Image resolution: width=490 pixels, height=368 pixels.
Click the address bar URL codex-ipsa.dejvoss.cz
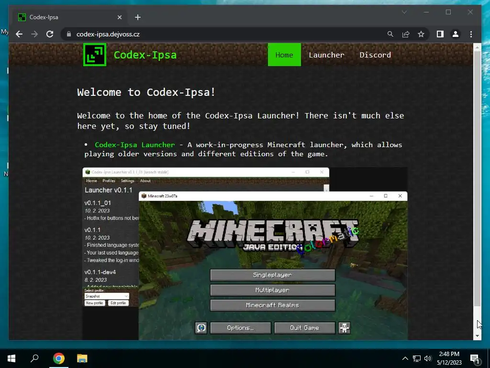coord(108,34)
